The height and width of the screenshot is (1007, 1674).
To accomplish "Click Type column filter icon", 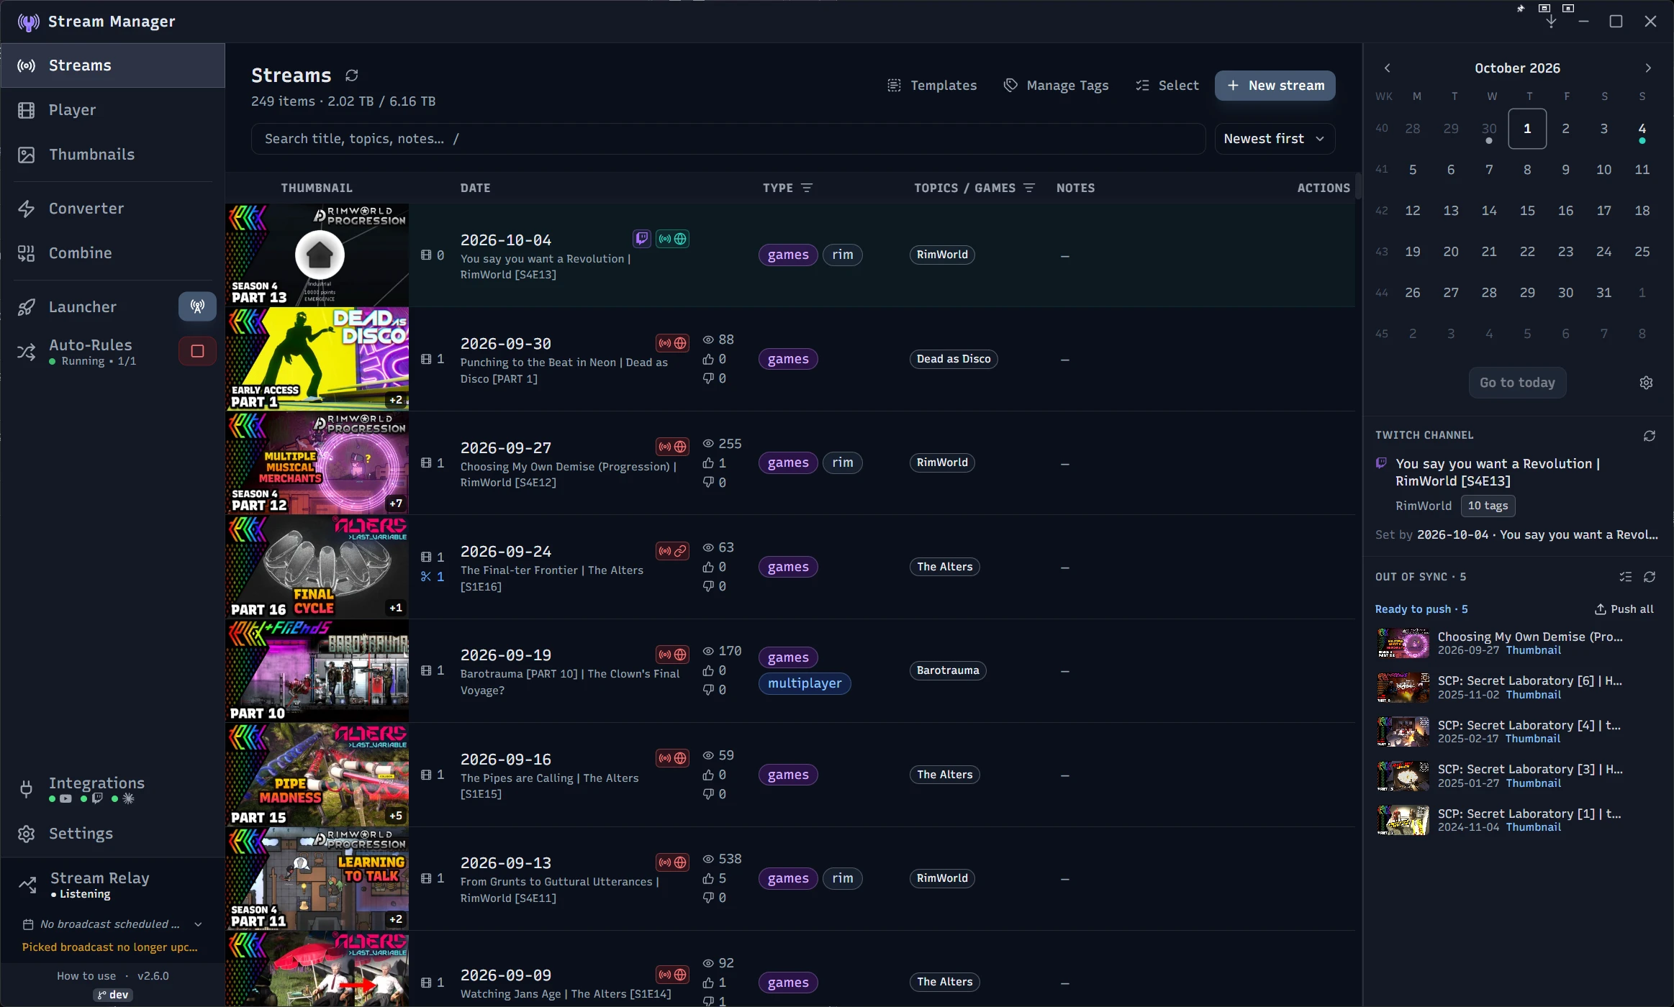I will click(807, 188).
